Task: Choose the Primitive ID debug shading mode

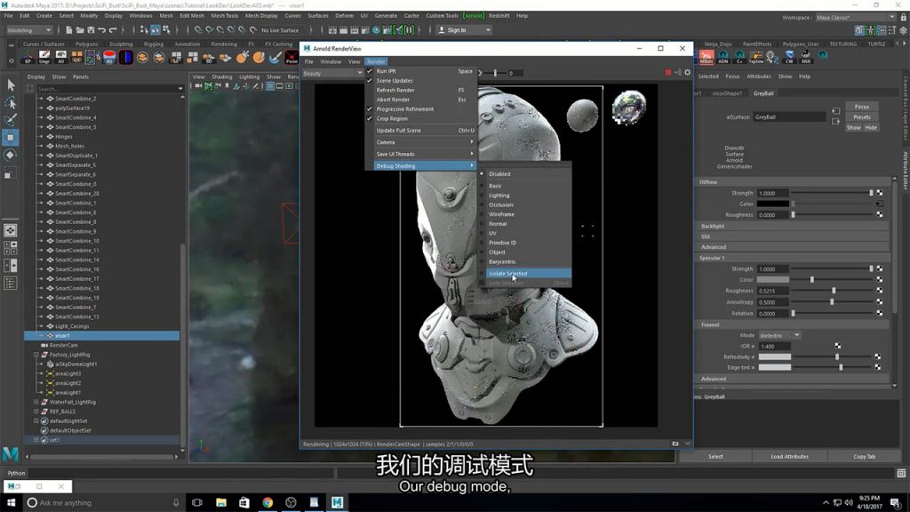Action: 524,243
